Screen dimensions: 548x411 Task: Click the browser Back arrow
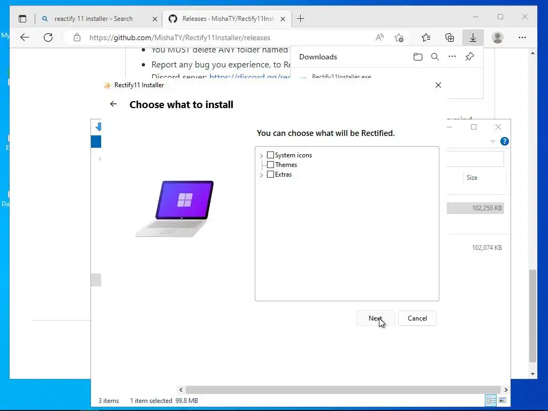[25, 37]
